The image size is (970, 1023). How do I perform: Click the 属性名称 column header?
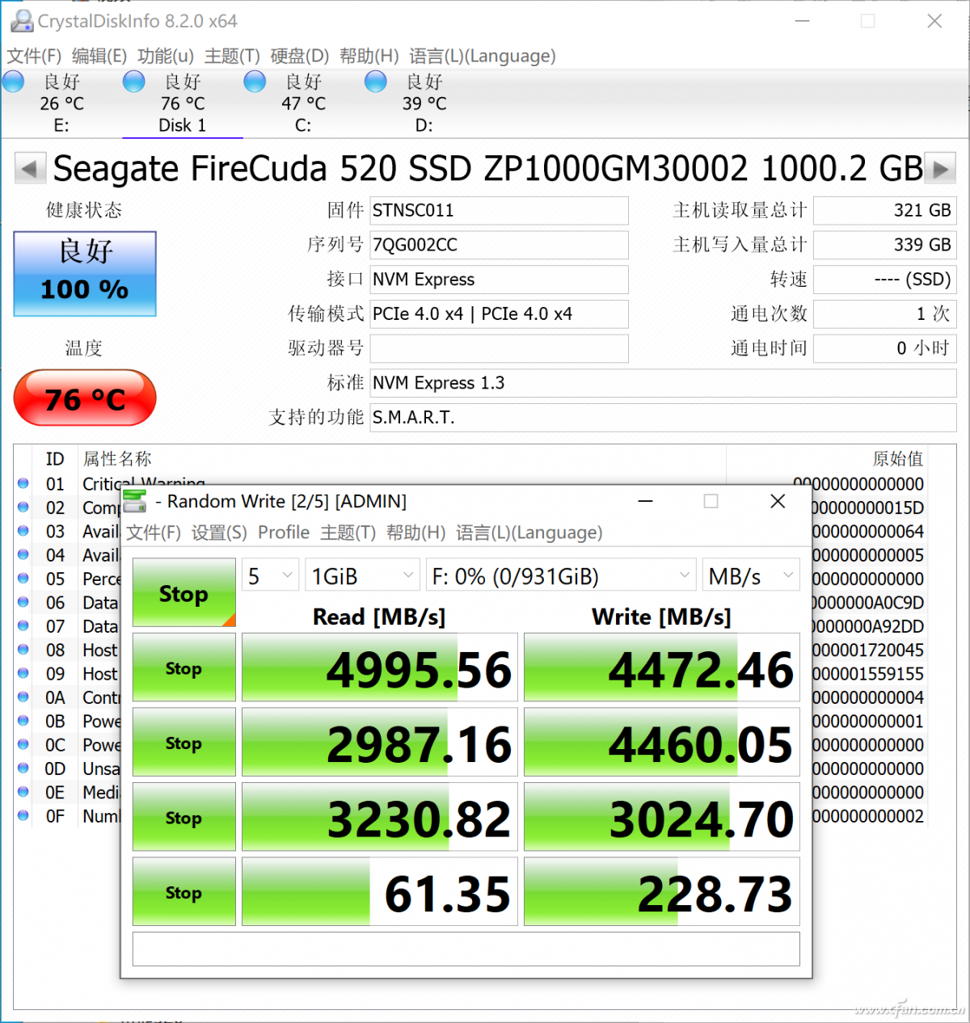coord(117,459)
